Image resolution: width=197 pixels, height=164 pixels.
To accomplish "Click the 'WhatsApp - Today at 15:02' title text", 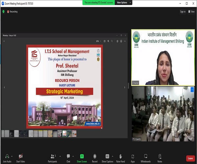I will (10, 35).
